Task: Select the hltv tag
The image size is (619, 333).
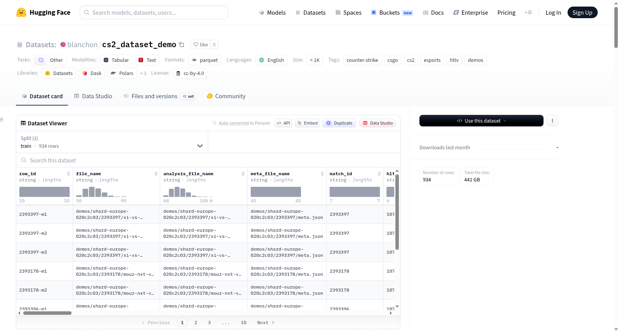Action: point(454,60)
